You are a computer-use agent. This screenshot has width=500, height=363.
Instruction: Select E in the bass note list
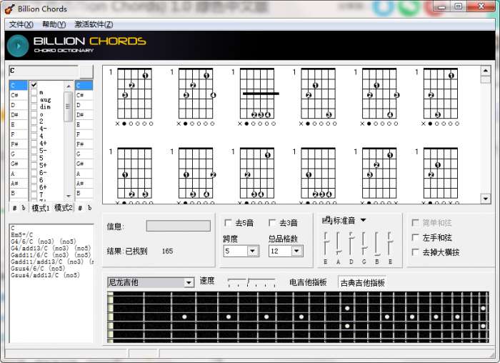[x=84, y=124]
